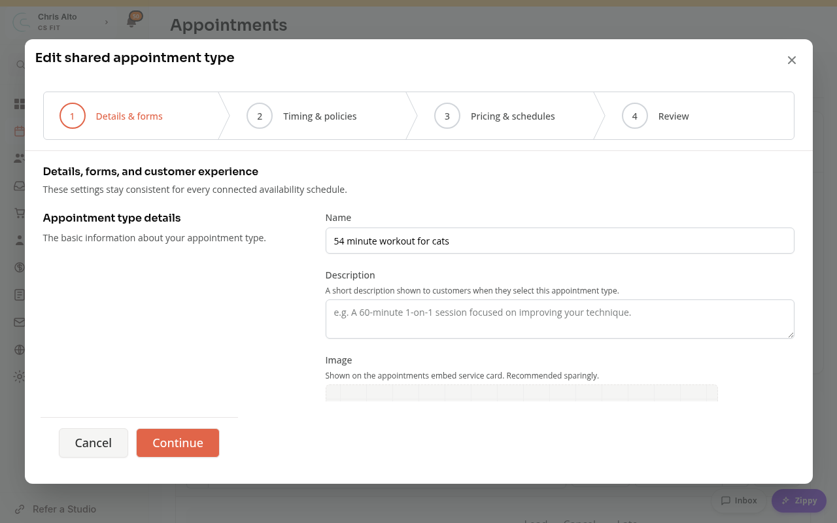The height and width of the screenshot is (523, 837).
Task: Open the Inbox chat button
Action: (739, 501)
